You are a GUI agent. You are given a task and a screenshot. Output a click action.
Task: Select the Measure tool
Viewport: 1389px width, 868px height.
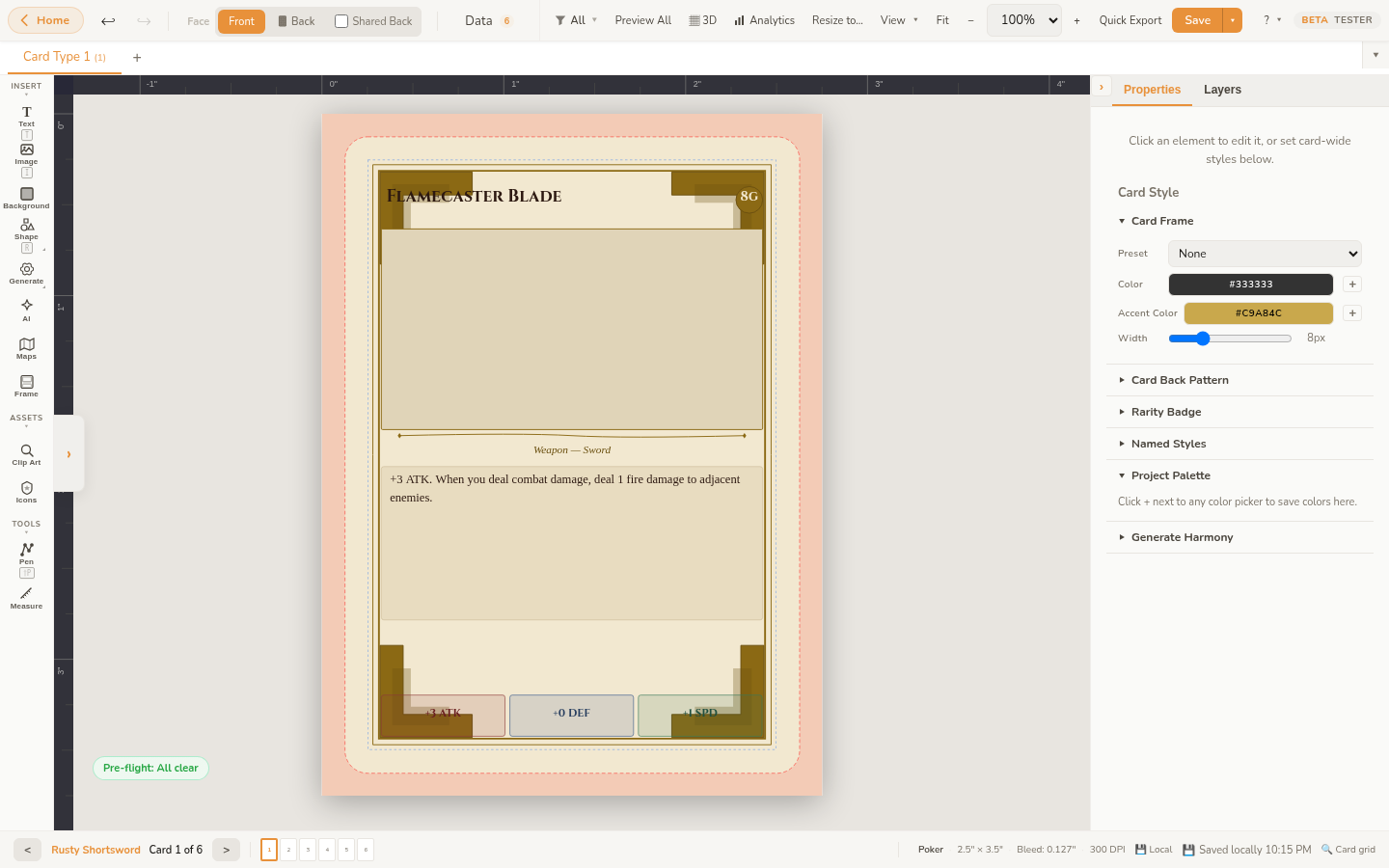point(26,598)
